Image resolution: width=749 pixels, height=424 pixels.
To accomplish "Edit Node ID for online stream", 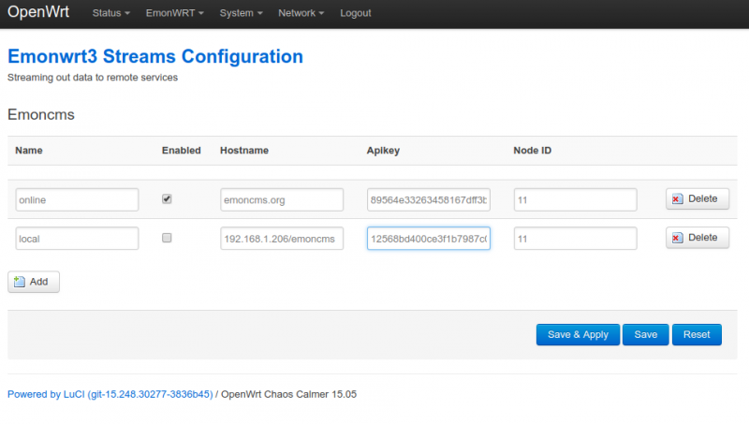I will [x=575, y=199].
